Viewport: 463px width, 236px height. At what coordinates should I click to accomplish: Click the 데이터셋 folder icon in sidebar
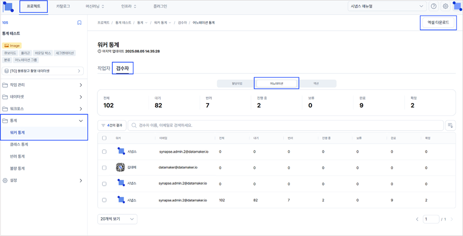coord(5,97)
